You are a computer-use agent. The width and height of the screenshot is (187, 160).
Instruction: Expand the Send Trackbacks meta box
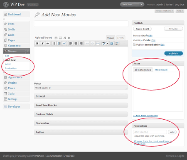(x=81, y=105)
